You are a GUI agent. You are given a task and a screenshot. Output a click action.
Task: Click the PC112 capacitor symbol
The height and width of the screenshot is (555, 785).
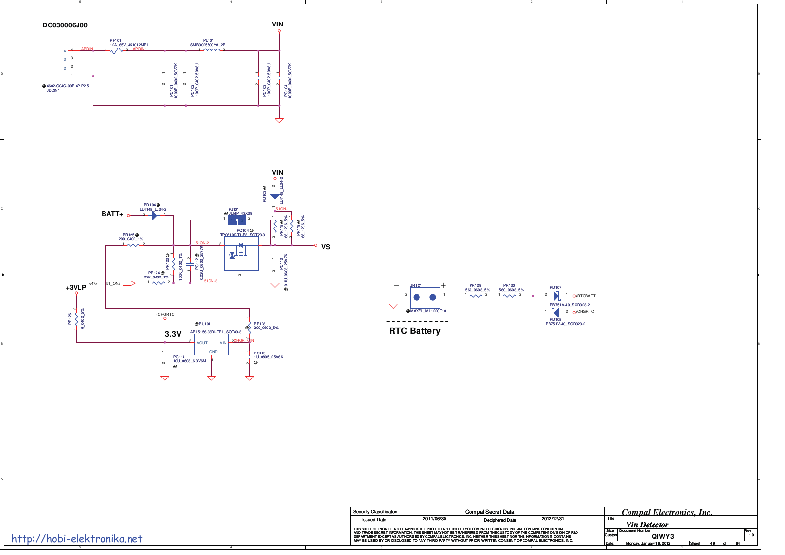190,265
